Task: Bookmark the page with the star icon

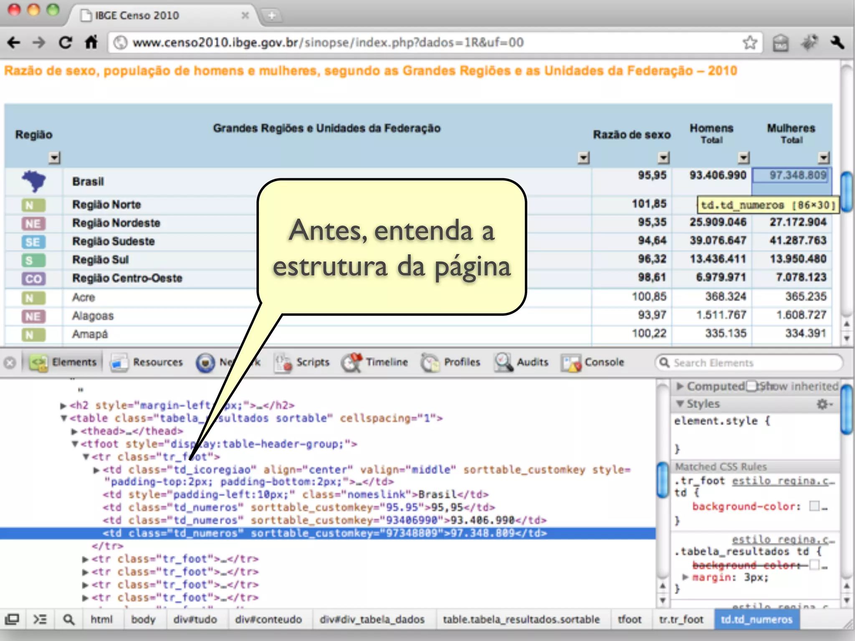Action: (x=750, y=43)
